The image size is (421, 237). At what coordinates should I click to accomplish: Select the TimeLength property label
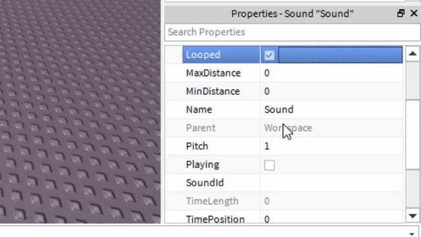212,201
